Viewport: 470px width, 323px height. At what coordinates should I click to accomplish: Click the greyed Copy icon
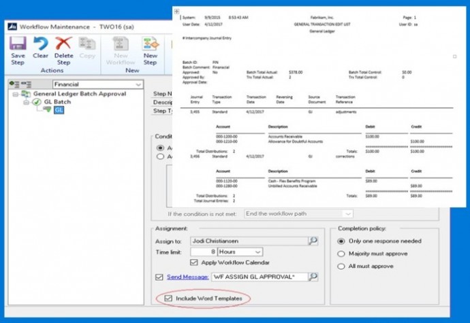click(87, 44)
